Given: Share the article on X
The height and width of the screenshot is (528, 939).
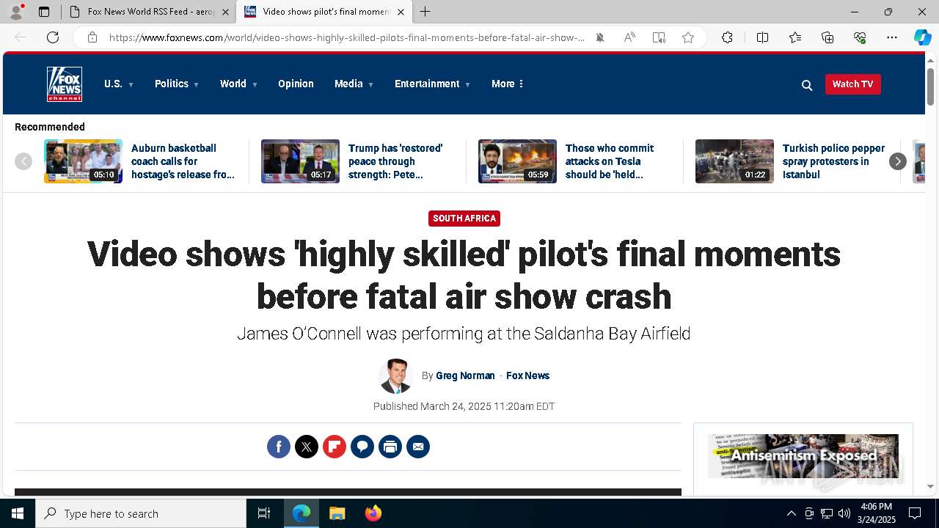Looking at the screenshot, I should point(307,447).
